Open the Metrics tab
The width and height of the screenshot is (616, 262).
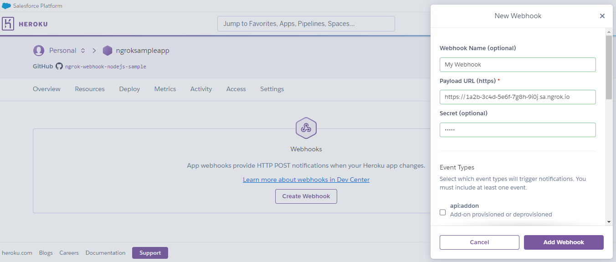pyautogui.click(x=165, y=89)
